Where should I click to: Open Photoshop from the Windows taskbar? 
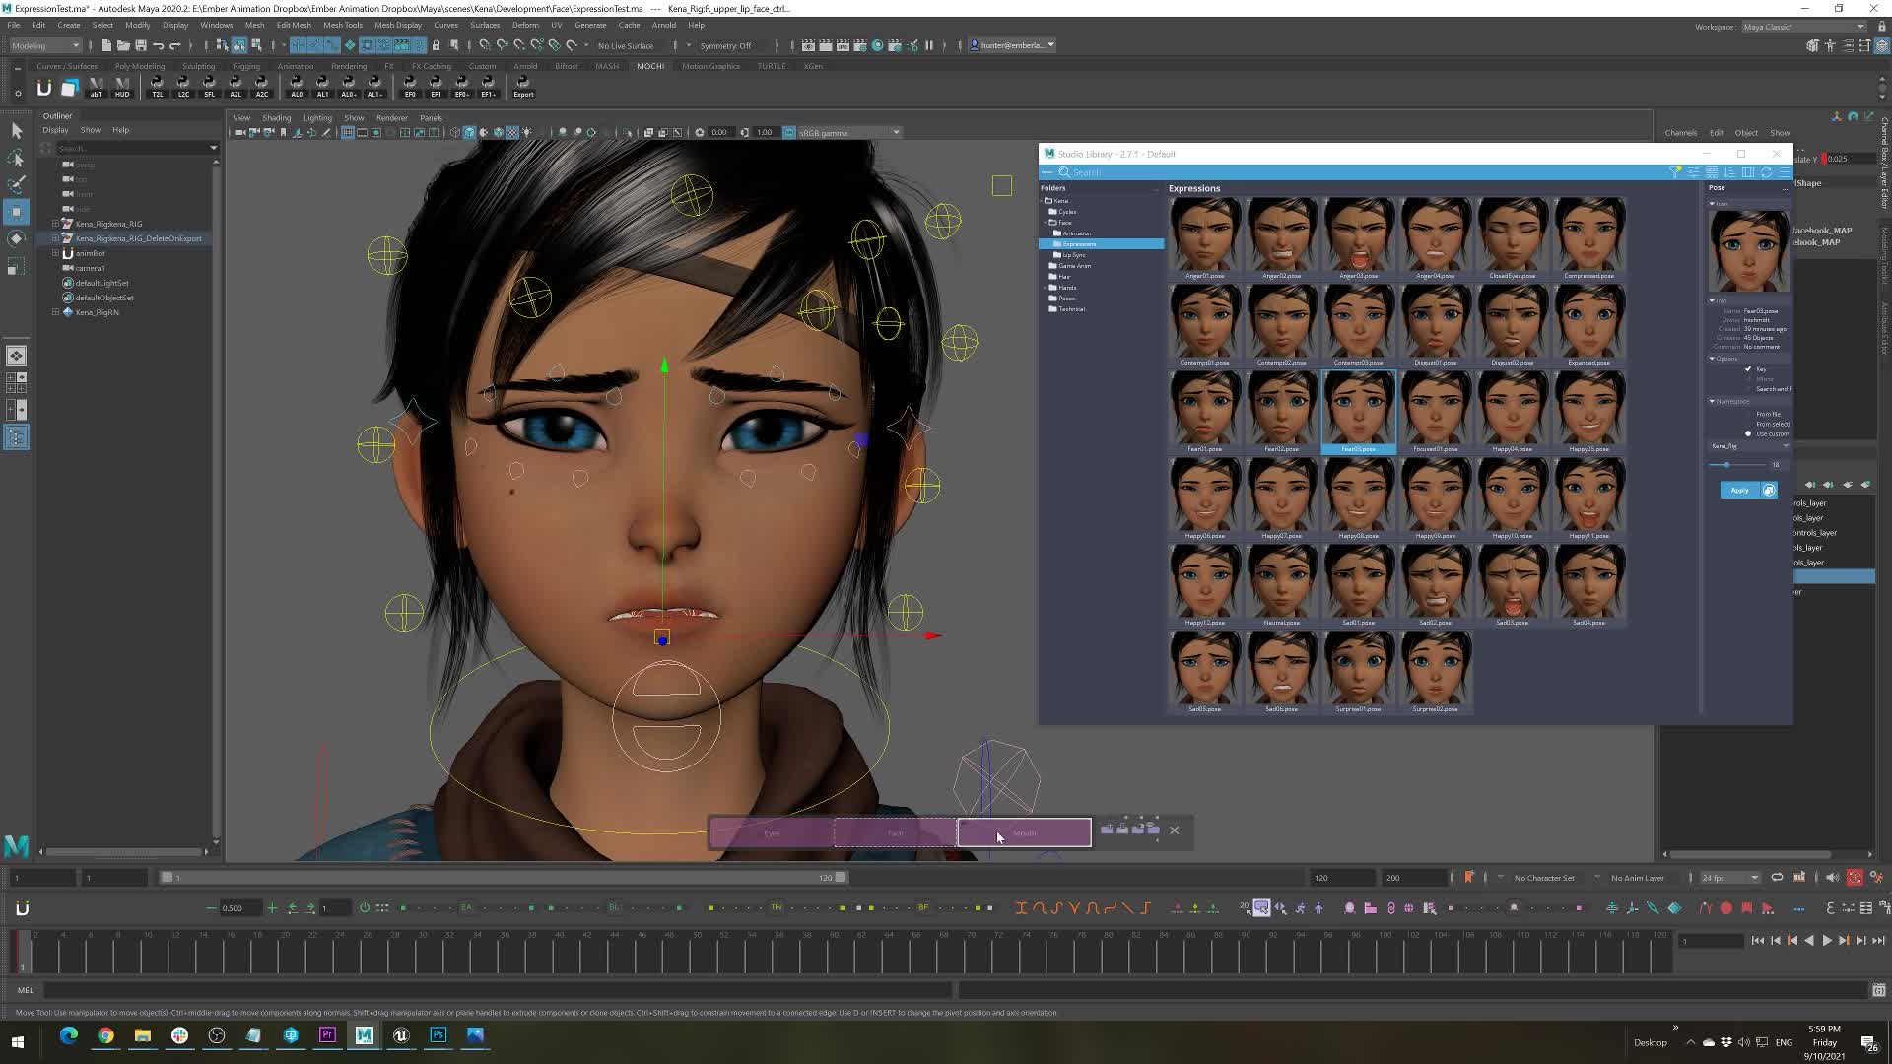click(439, 1035)
